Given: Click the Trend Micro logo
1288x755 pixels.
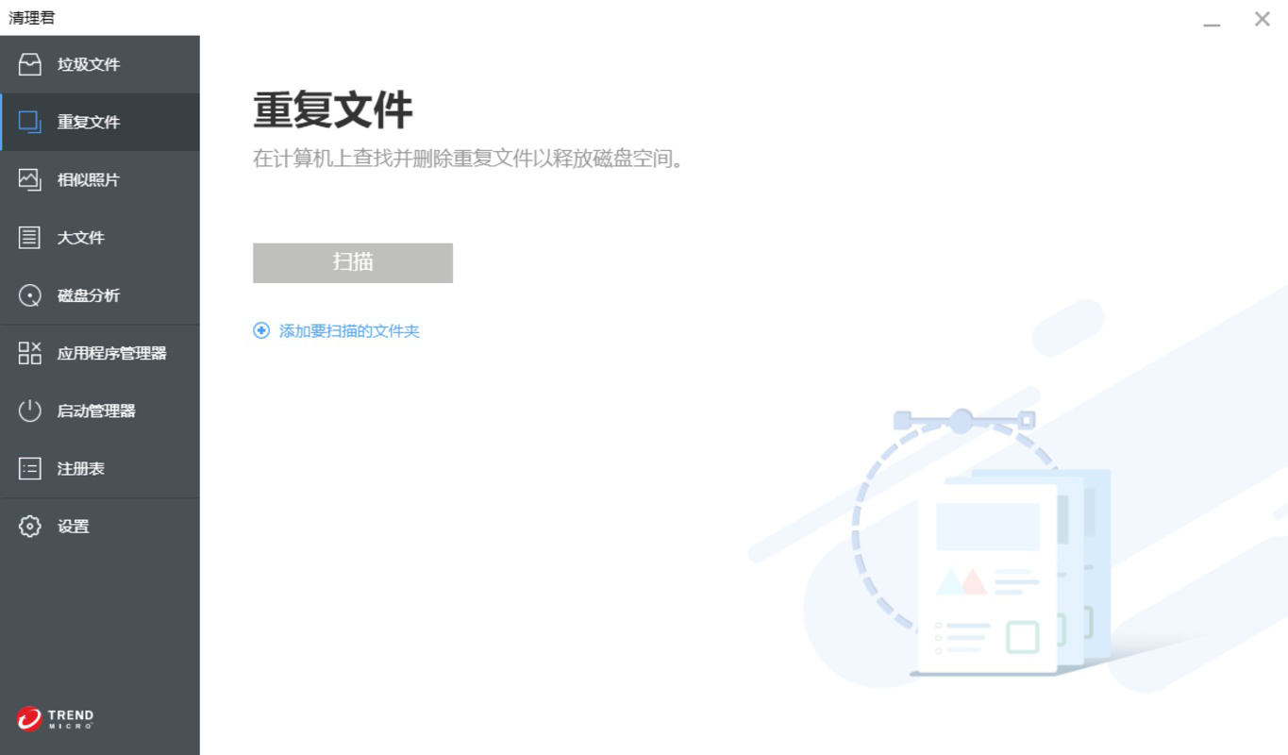Looking at the screenshot, I should (x=55, y=718).
